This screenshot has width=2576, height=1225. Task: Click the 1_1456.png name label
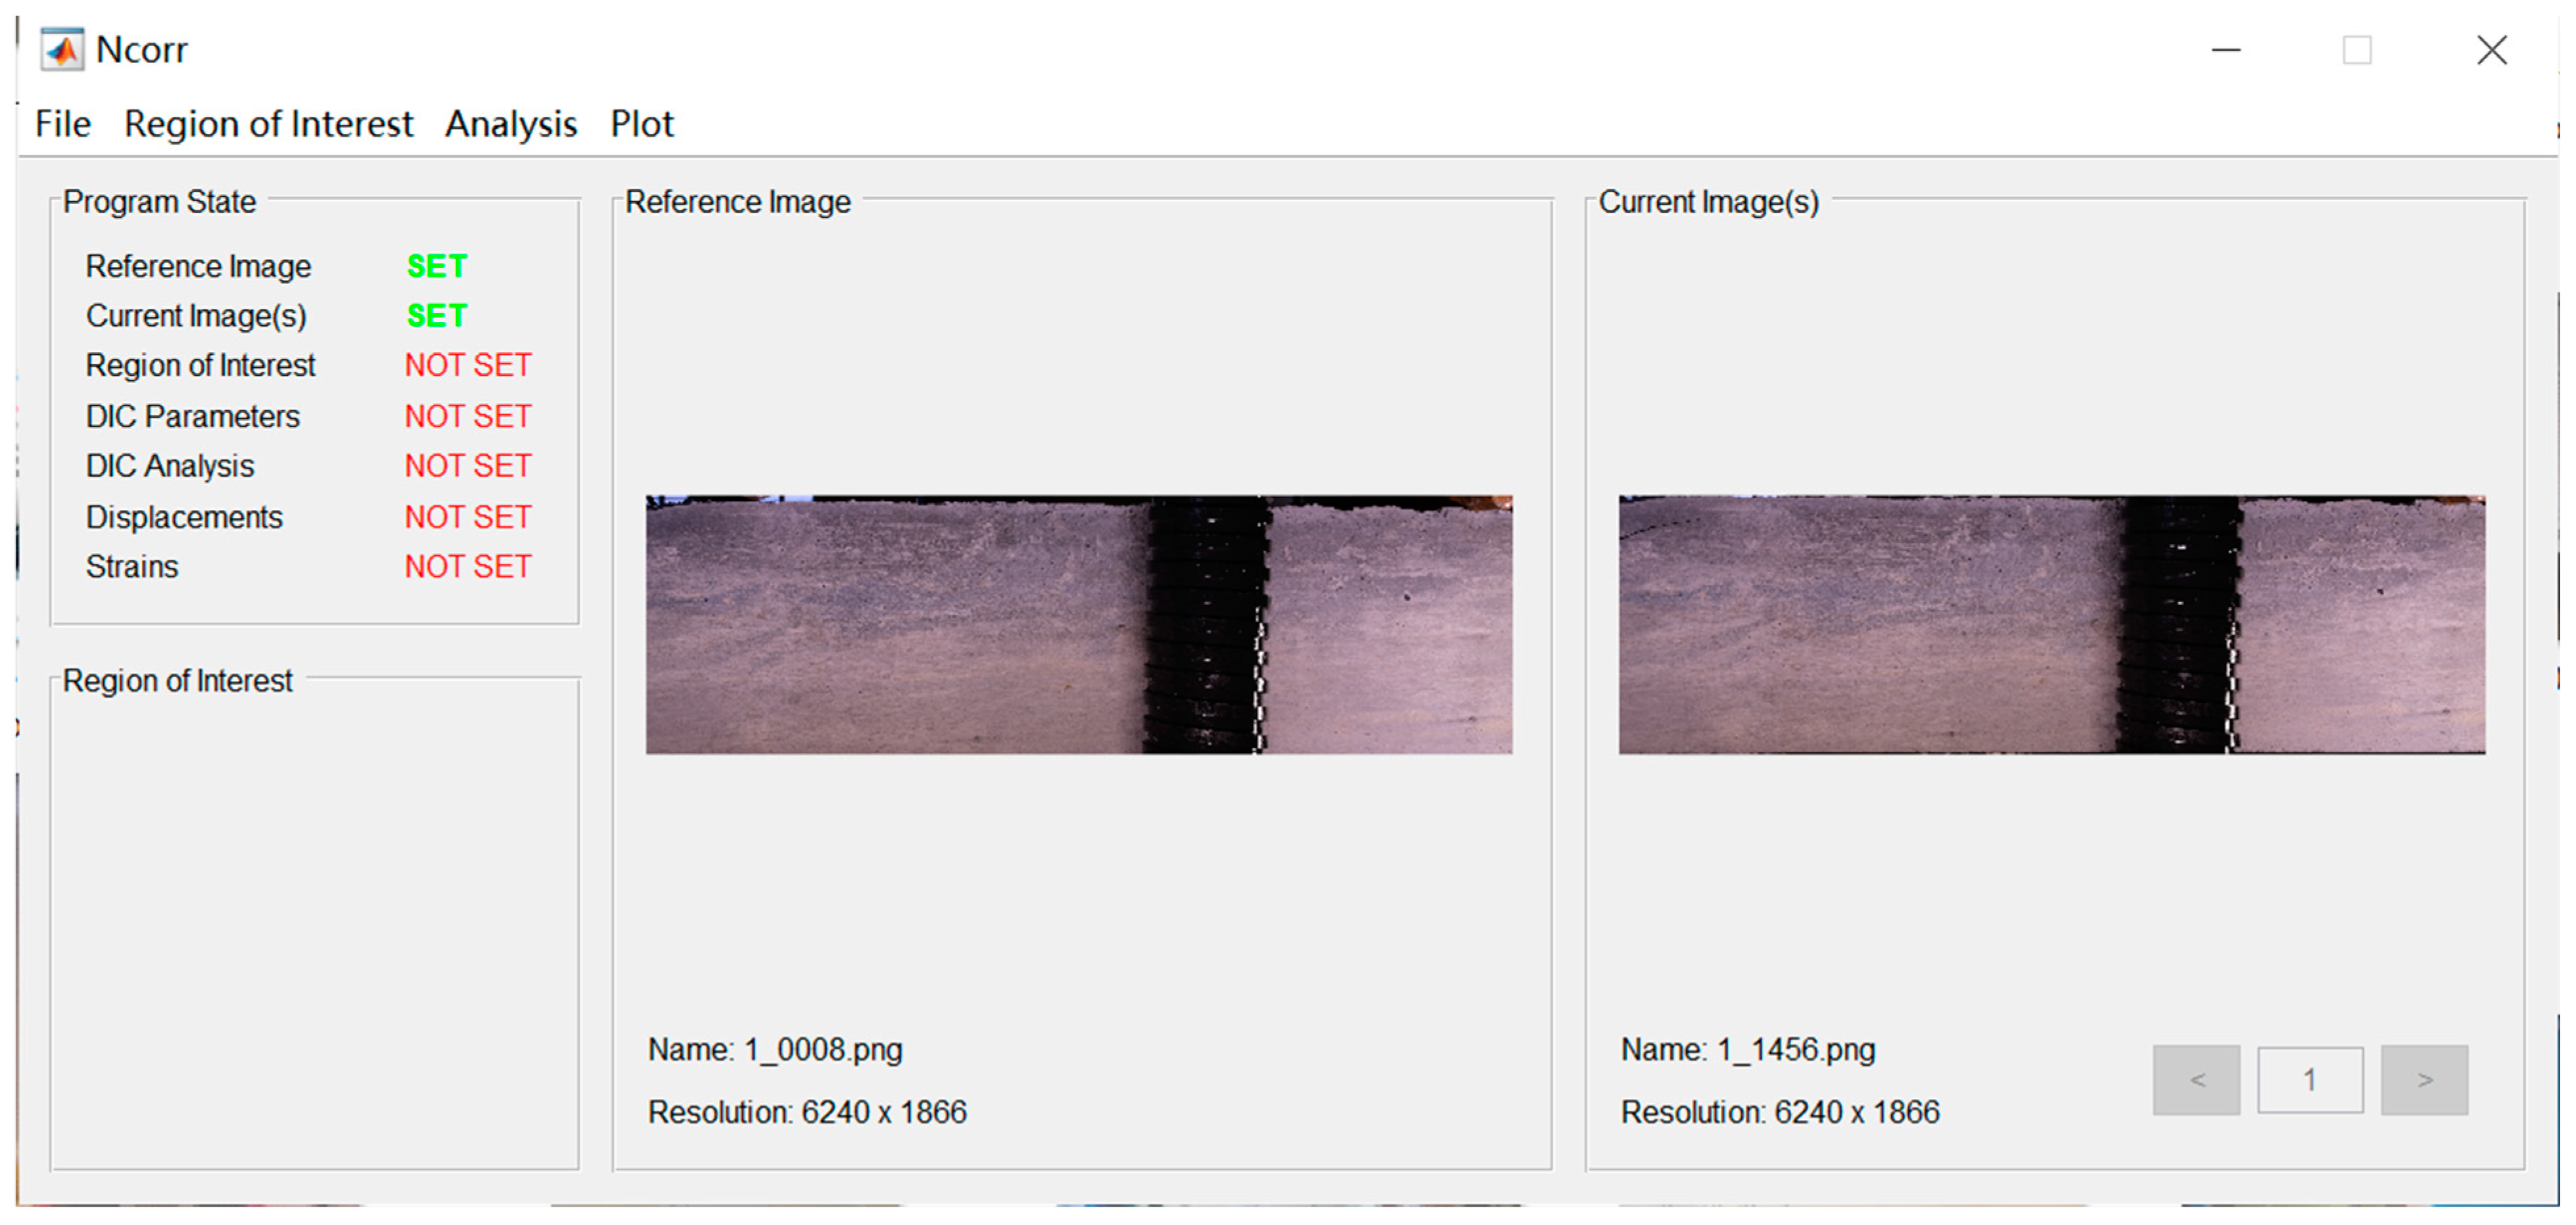(1747, 1050)
